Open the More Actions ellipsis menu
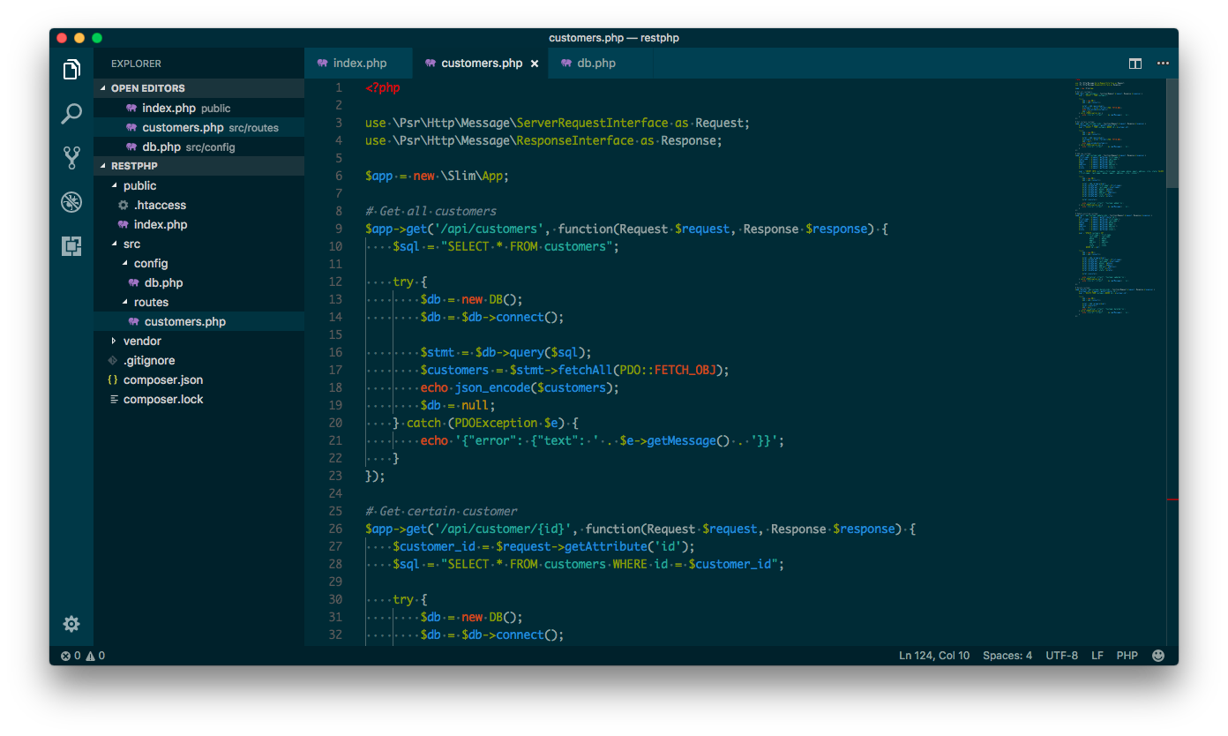The image size is (1228, 736). [1163, 64]
